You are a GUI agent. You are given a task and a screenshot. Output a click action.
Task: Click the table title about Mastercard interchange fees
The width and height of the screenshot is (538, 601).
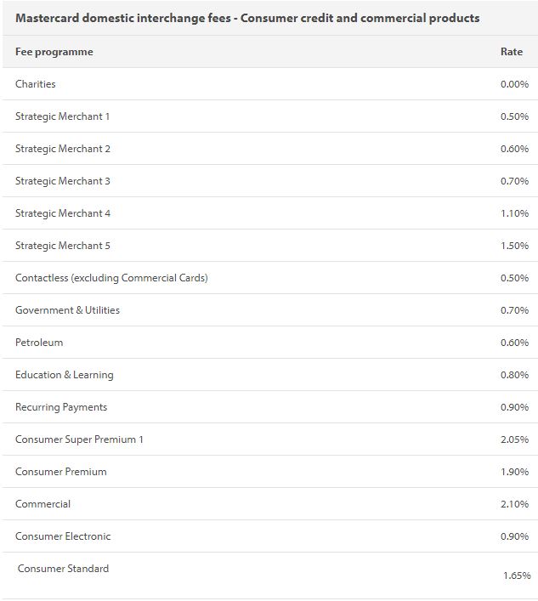pyautogui.click(x=247, y=18)
